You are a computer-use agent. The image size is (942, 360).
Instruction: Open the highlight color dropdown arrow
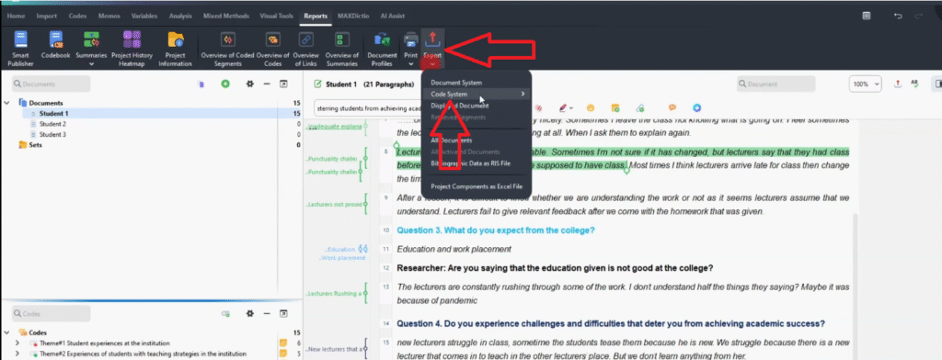571,108
